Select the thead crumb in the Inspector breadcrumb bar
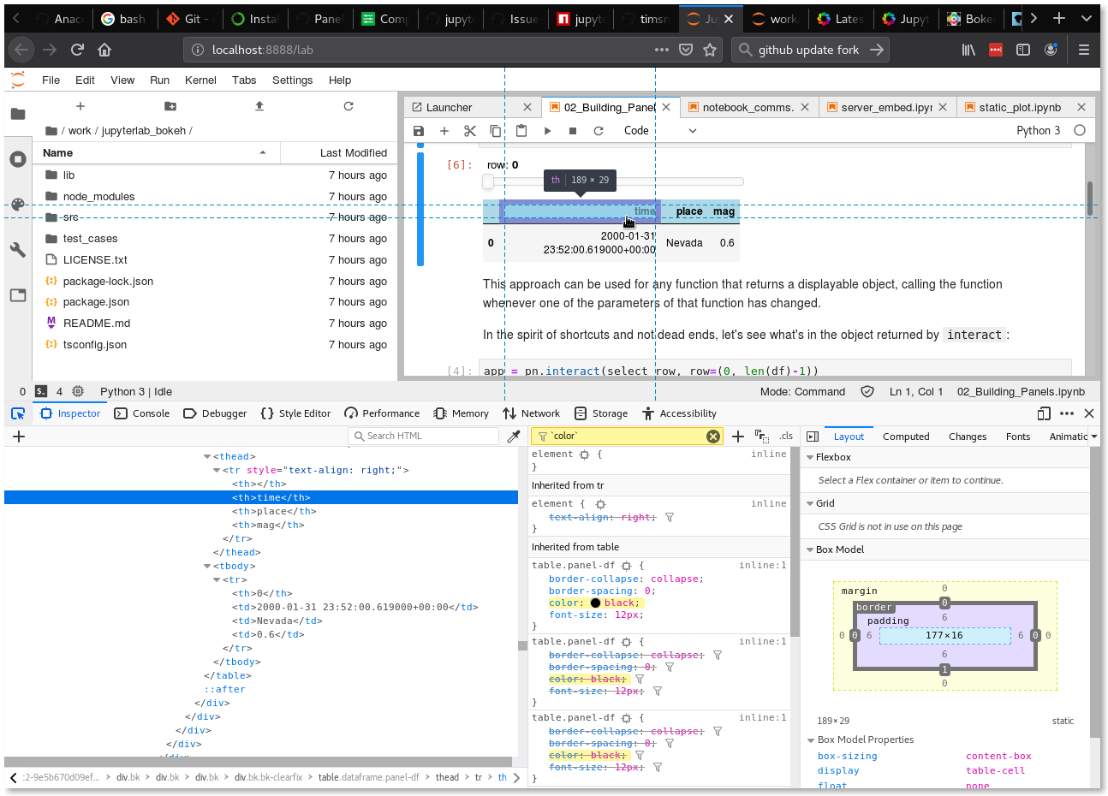Viewport: 1108px width, 796px height. pos(447,777)
